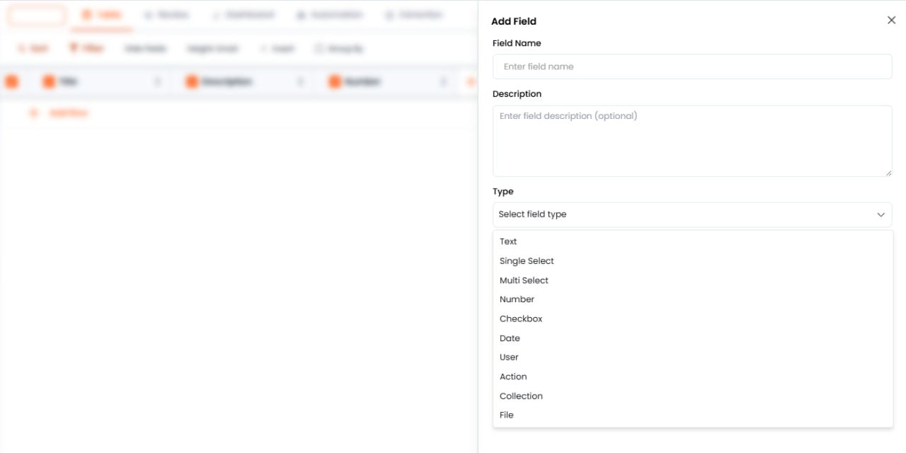Click the Insert plus icon
Viewport: 906px width, 453px height.
pyautogui.click(x=265, y=48)
